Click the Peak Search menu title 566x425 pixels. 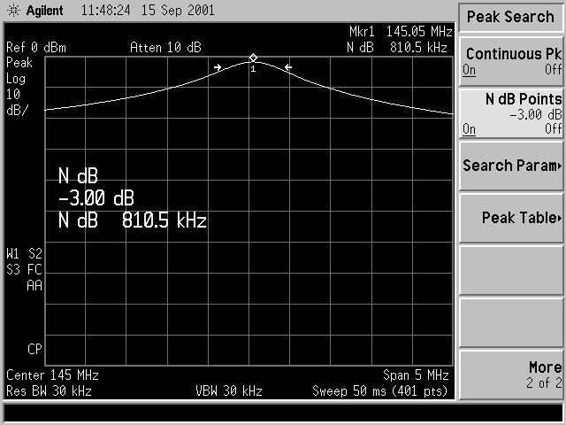[510, 17]
